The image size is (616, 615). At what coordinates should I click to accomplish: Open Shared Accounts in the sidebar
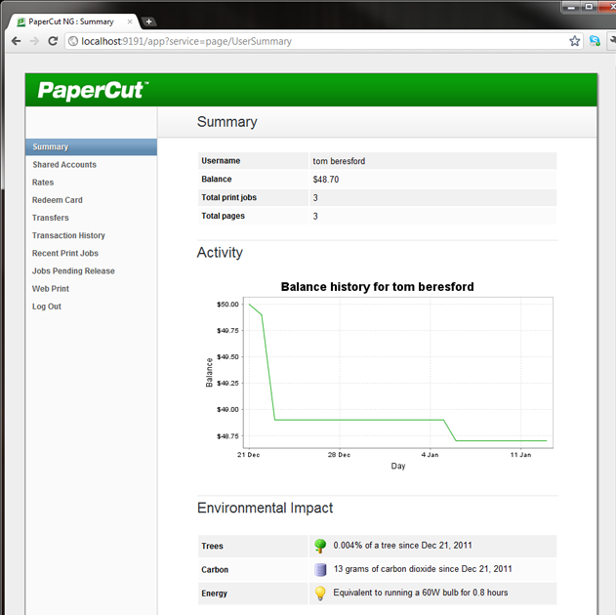point(64,165)
